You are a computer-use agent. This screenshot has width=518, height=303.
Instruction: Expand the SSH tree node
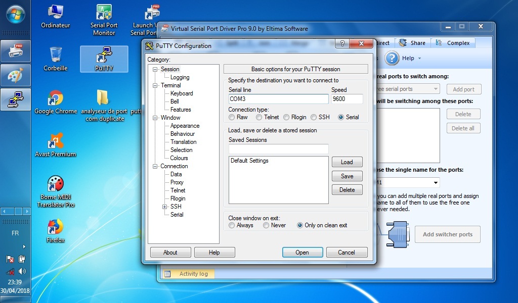click(x=164, y=207)
